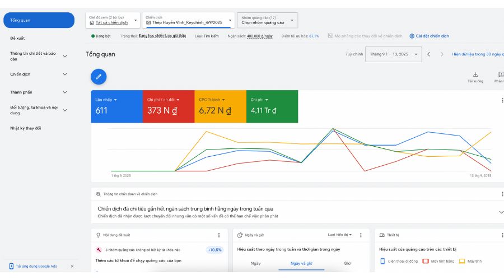
Task: Click the +10,5% suggestion badge
Action: point(214,250)
